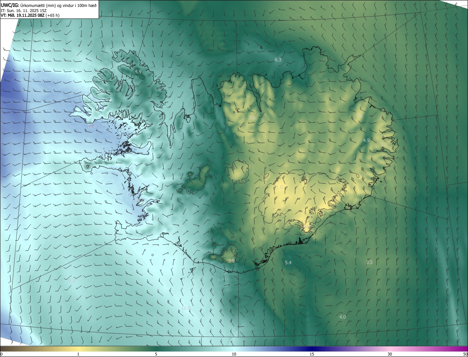Click the 30 tick label on the color scale
468x357 pixels.
[x=390, y=354]
